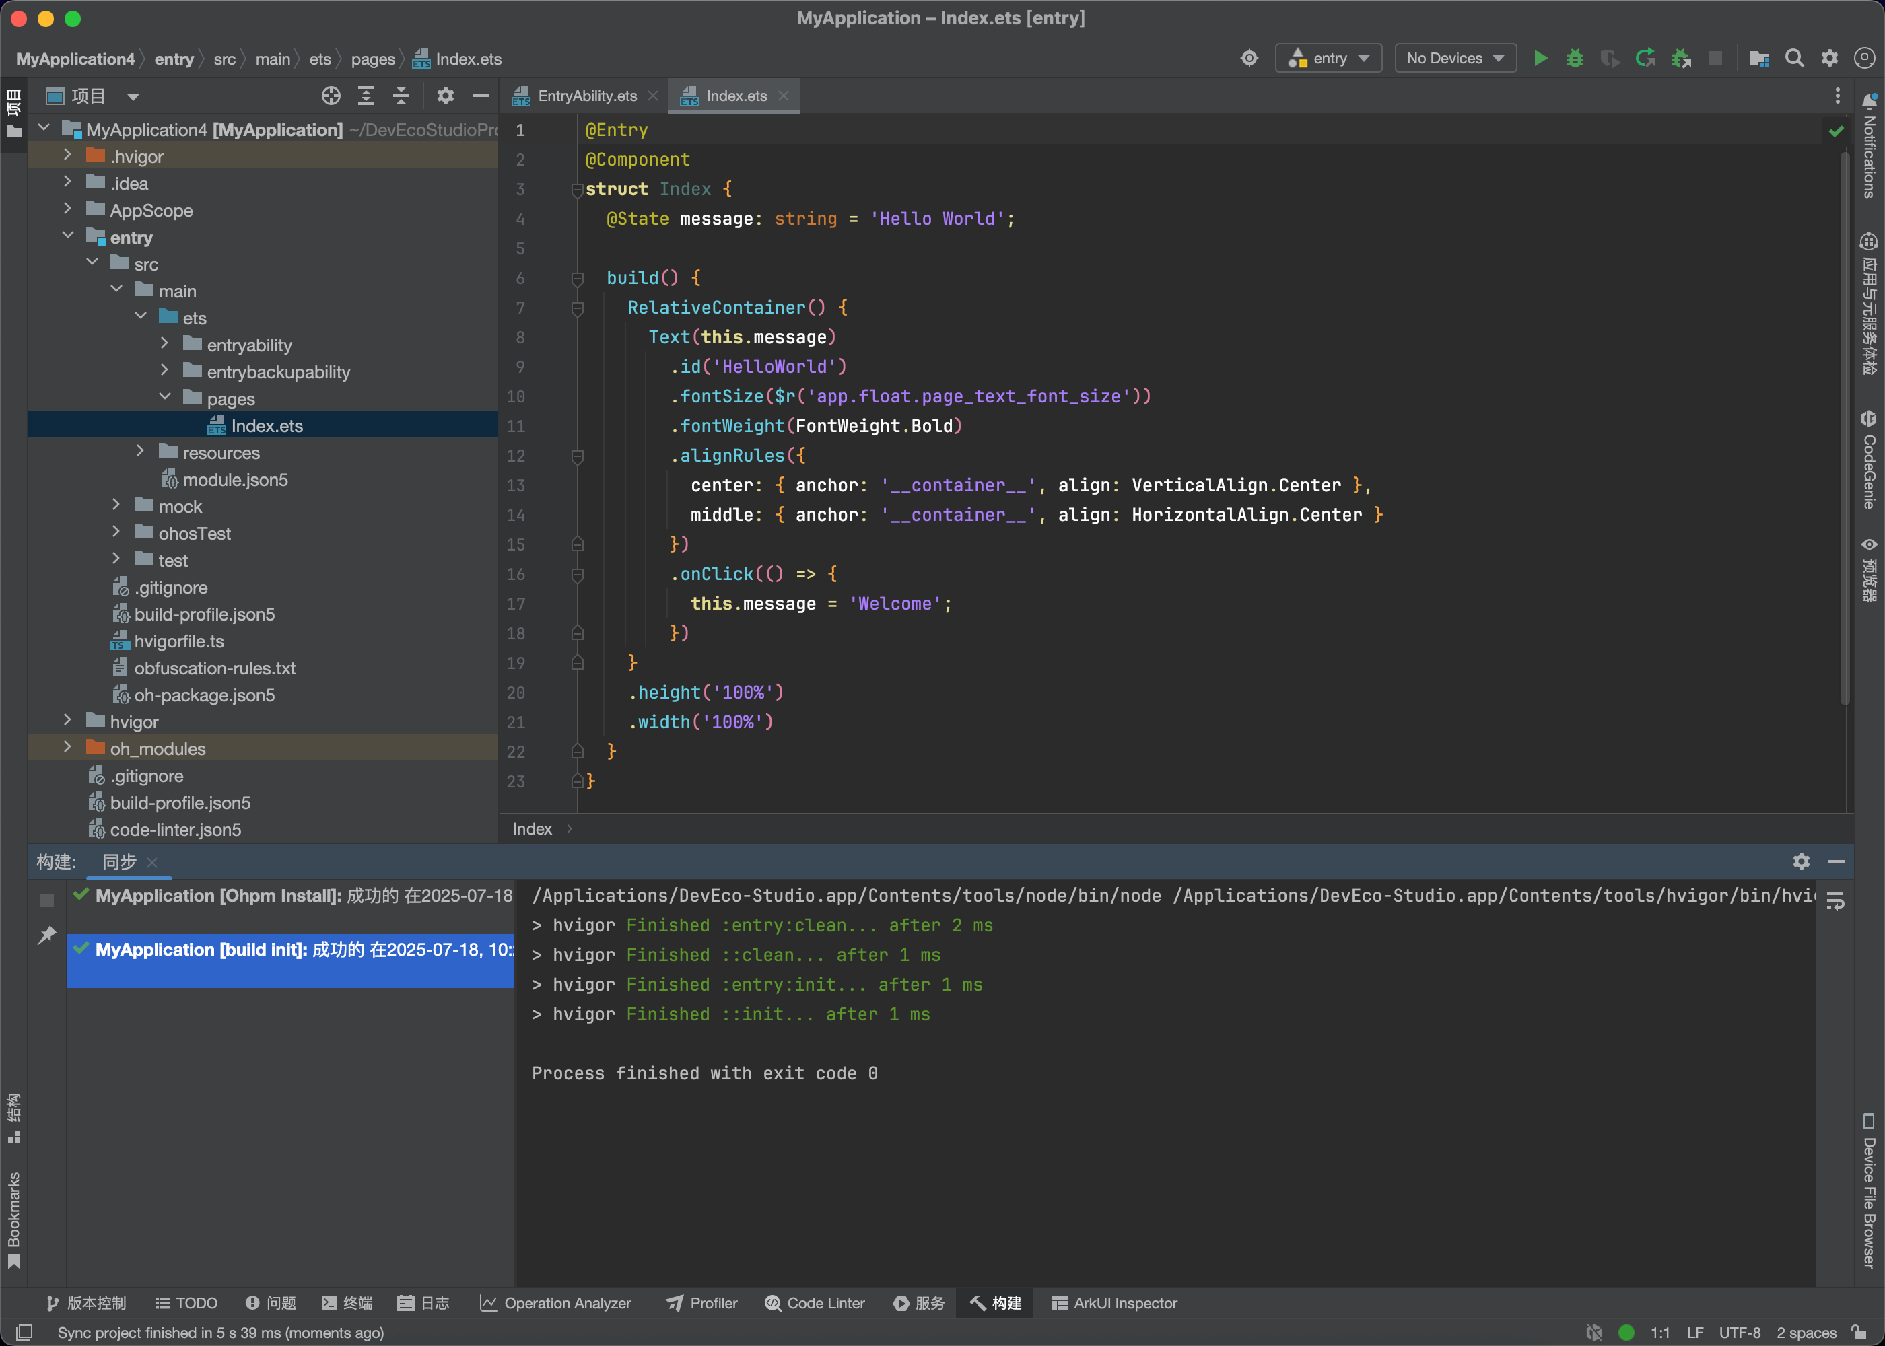
Task: Collapse the entry module folder
Action: [x=68, y=237]
